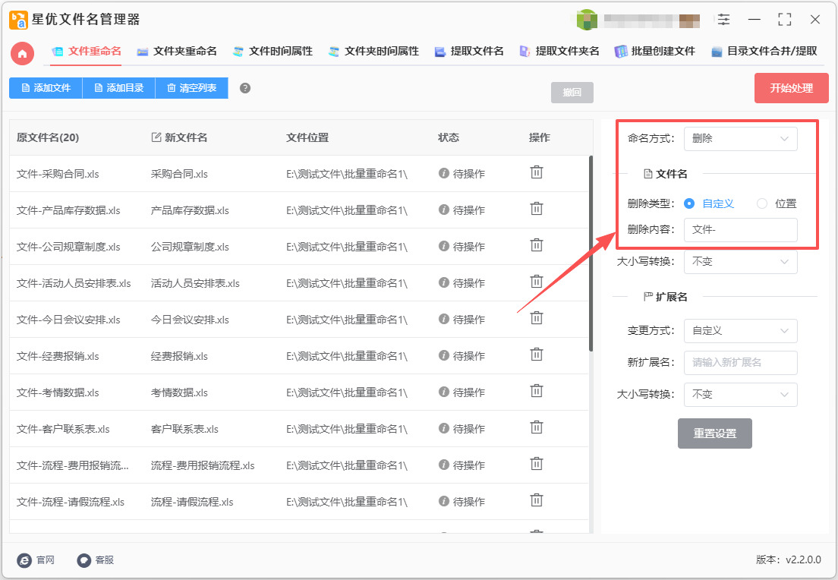Delete row 文件-经费报销.xls with trash icon
The image size is (838, 580).
pos(537,355)
